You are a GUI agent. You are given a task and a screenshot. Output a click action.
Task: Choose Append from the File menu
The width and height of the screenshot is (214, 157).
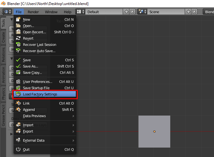[45, 110]
